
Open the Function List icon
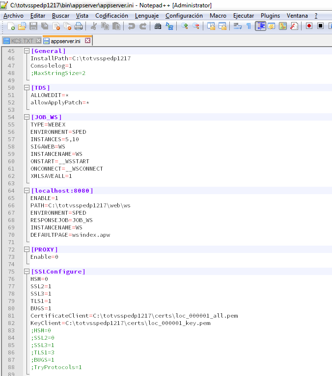point(294,26)
